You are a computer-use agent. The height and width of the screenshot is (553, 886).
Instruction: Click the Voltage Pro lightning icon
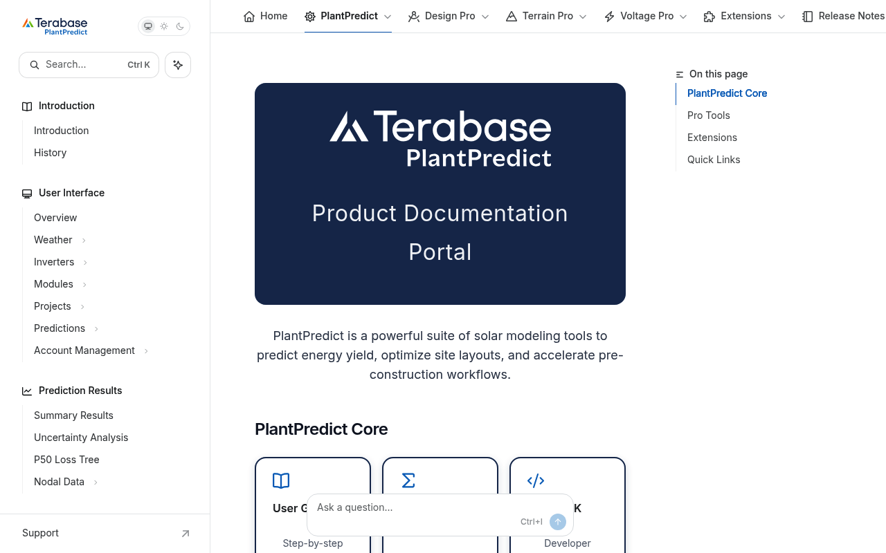tap(609, 17)
